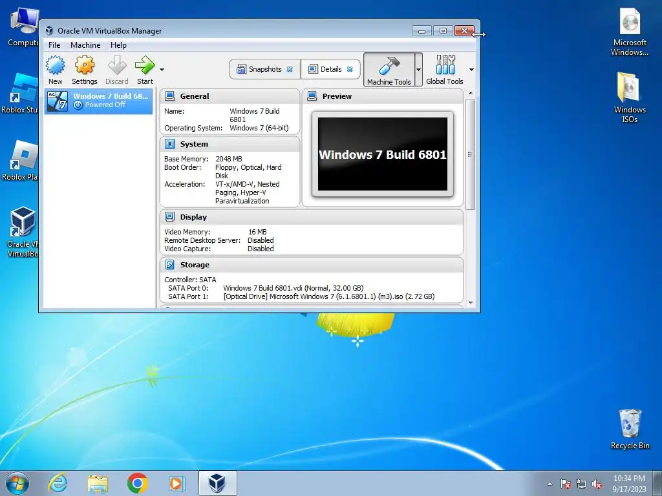Screen dimensions: 662x496
Task: Open Windows Explorer from taskbar
Action: (98, 483)
